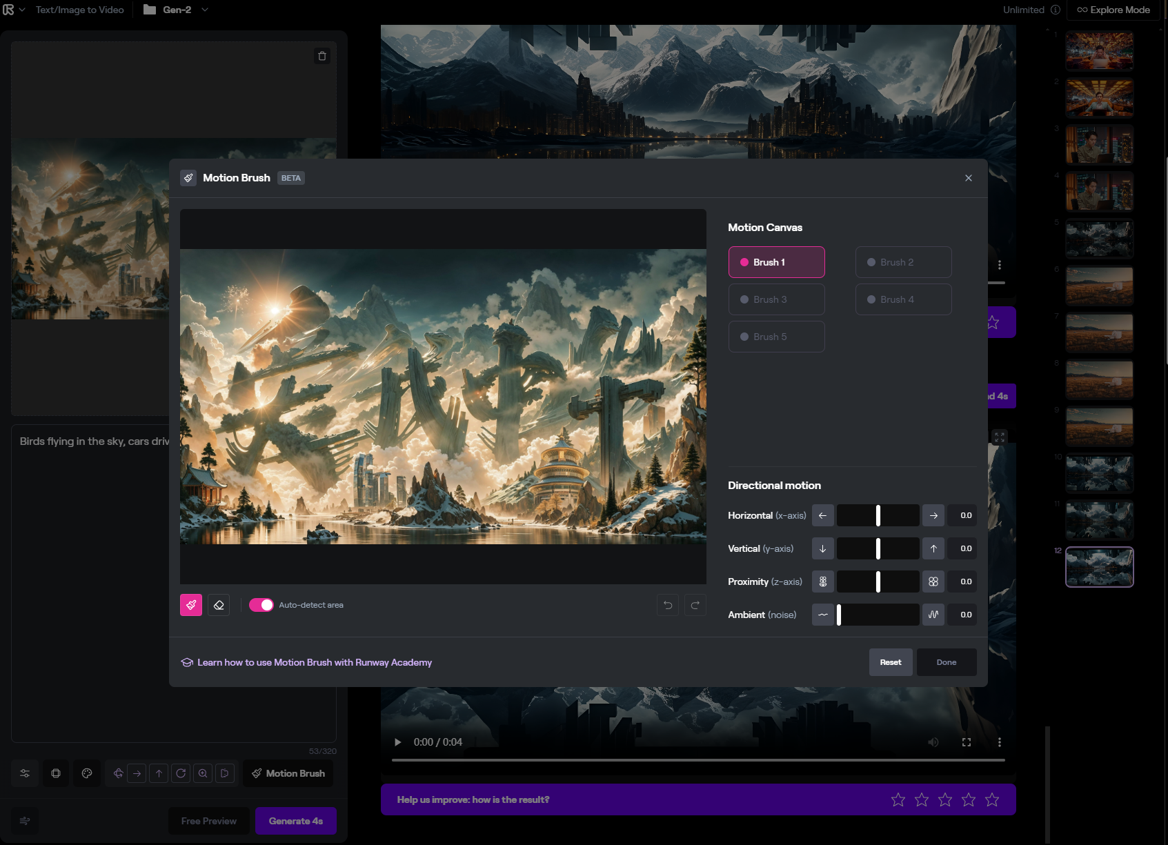This screenshot has width=1168, height=845.
Task: Increase horizontal motion with right arrow
Action: pyautogui.click(x=933, y=515)
